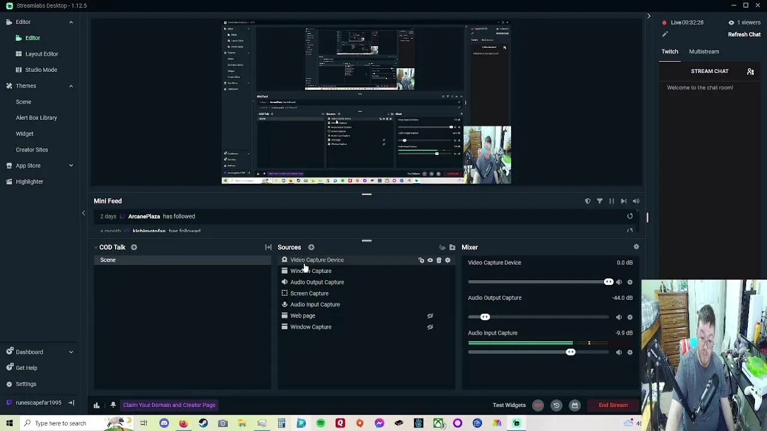This screenshot has height=431, width=767.
Task: Open Alert Box Library
Action: [36, 118]
